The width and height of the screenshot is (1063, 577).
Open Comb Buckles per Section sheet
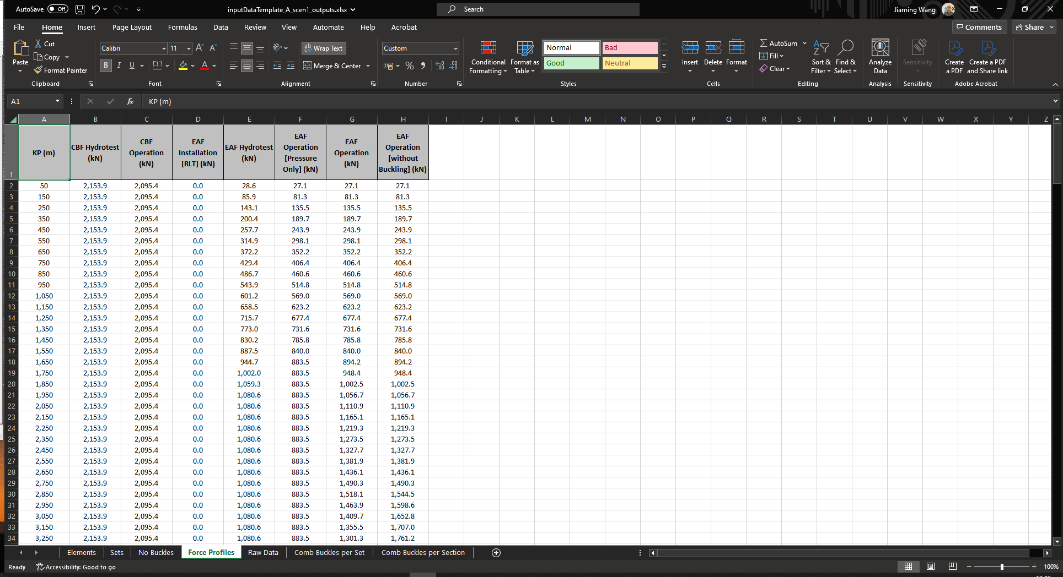pyautogui.click(x=423, y=553)
